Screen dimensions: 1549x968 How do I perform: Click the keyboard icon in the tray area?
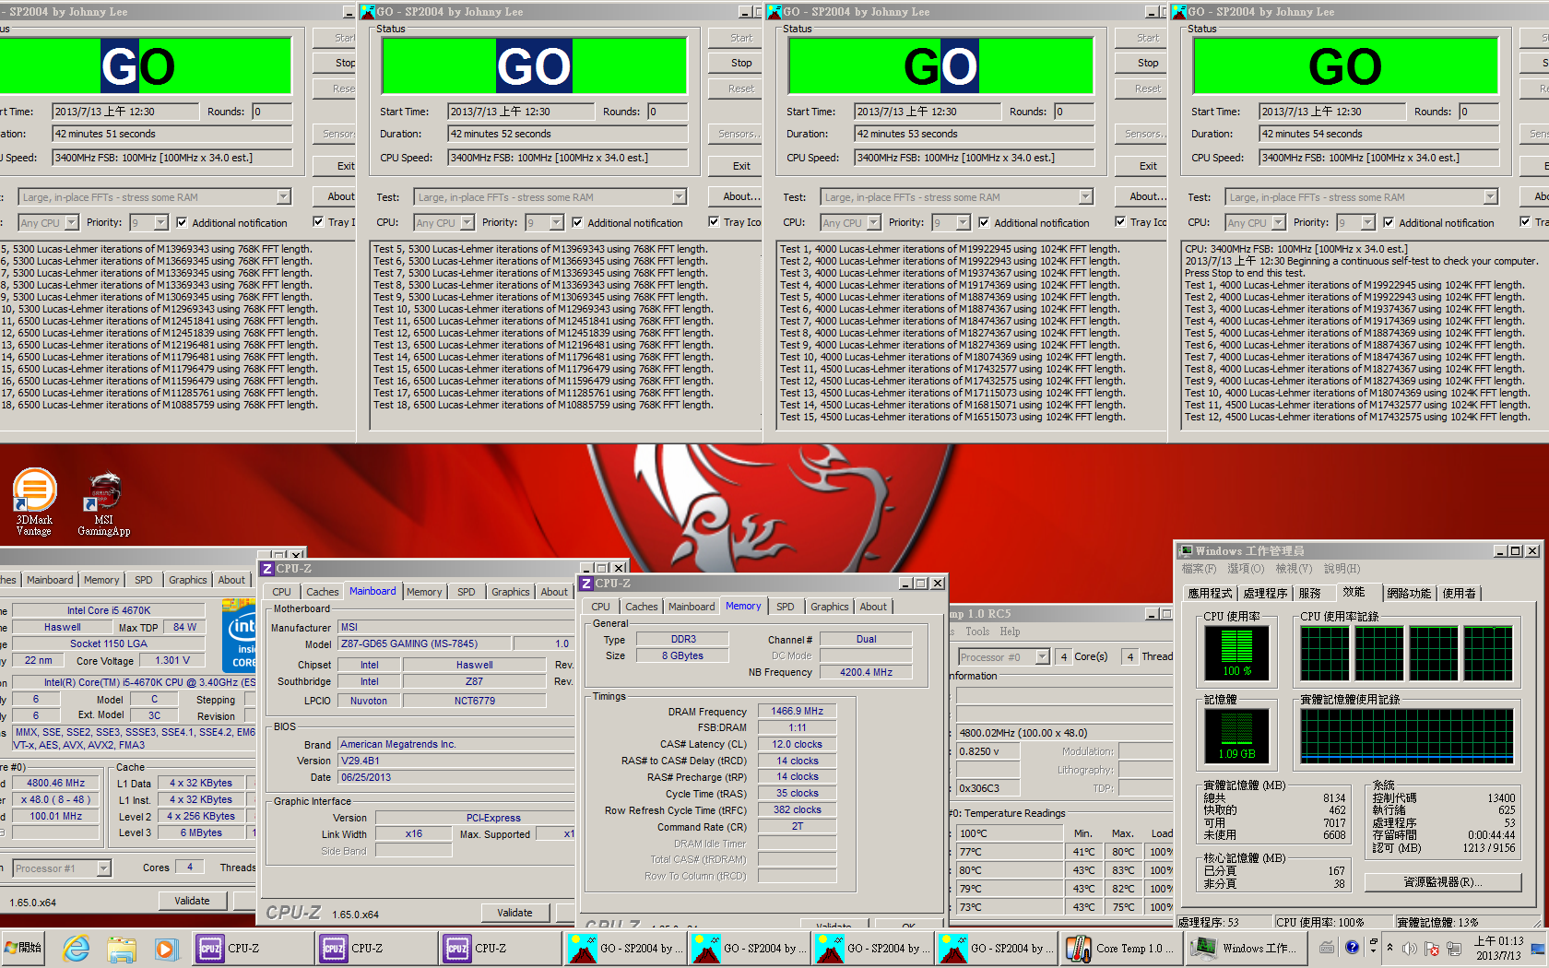click(x=1327, y=947)
